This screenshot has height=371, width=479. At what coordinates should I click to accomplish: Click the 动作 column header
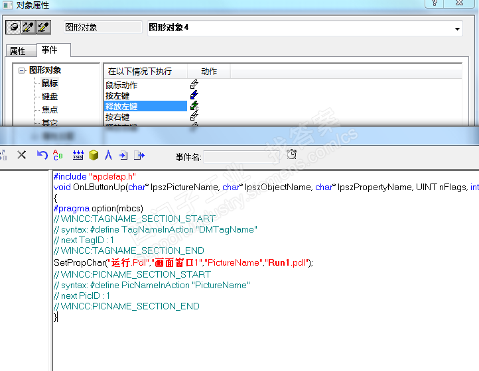[209, 72]
